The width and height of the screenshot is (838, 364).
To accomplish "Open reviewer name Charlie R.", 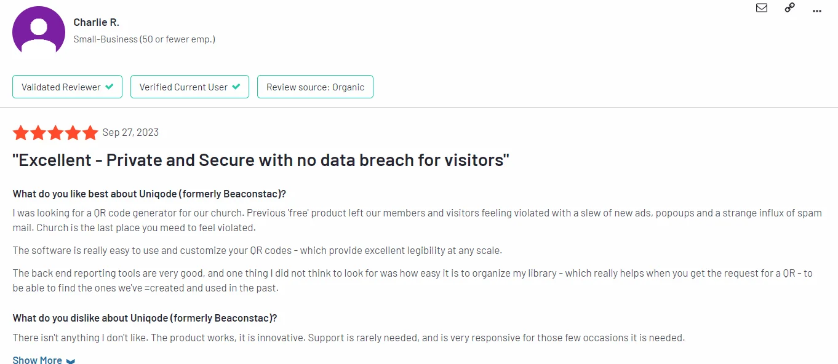I will point(96,22).
